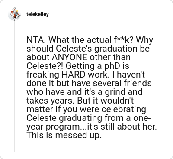Click the words 'year program'
Viewport: 173px width, 159px height.
pos(54,127)
